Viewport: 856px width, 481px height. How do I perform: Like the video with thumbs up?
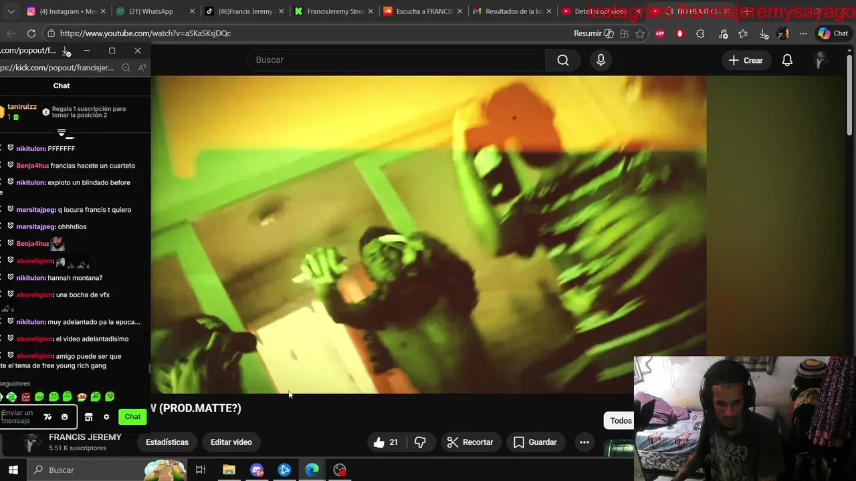(x=386, y=442)
